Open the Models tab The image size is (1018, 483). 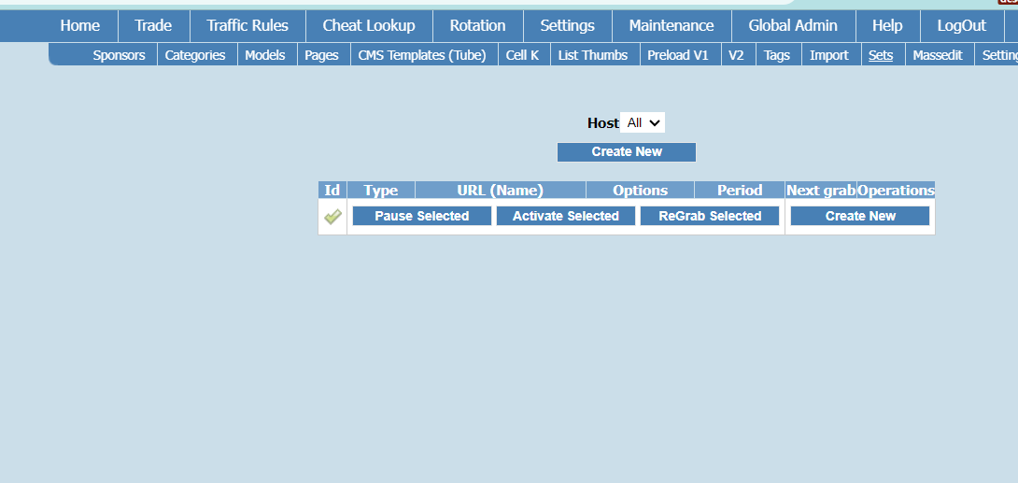(265, 55)
